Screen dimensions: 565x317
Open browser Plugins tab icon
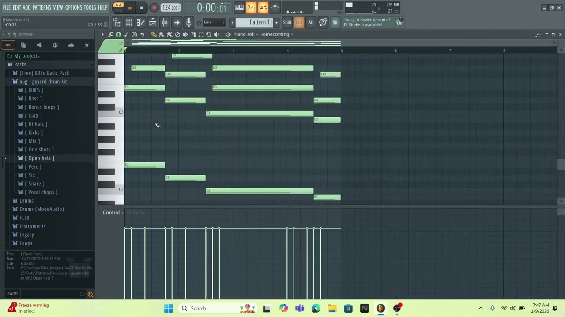pyautogui.click(x=39, y=45)
